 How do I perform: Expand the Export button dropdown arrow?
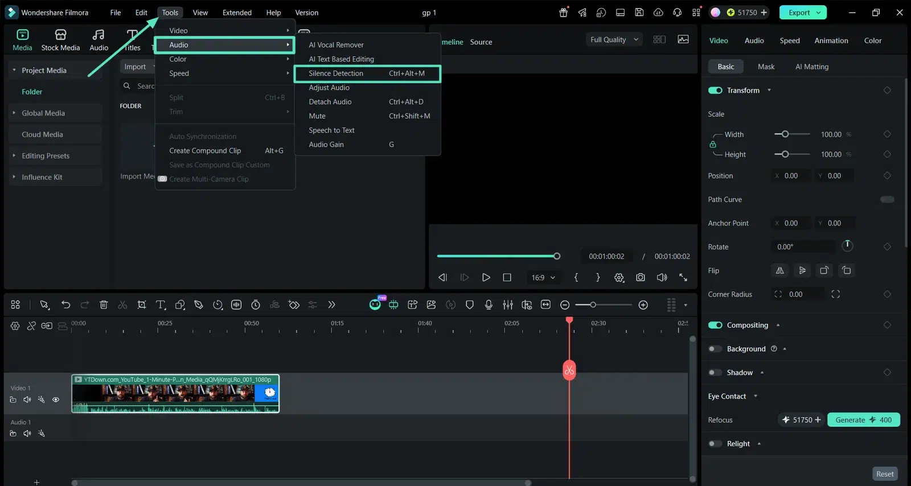tap(819, 13)
